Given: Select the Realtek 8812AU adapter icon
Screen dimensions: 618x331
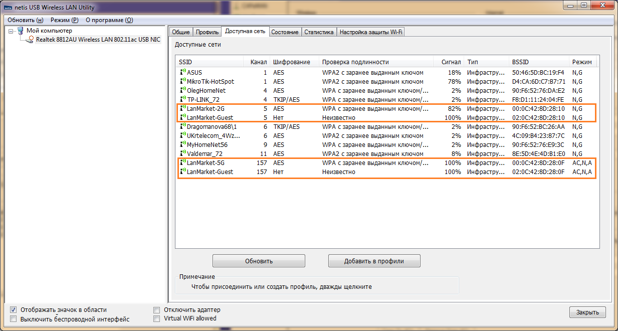Looking at the screenshot, I should [x=30, y=40].
